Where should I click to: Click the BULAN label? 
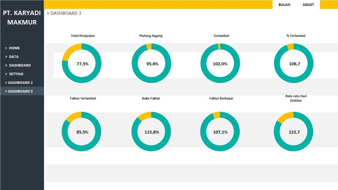[284, 5]
